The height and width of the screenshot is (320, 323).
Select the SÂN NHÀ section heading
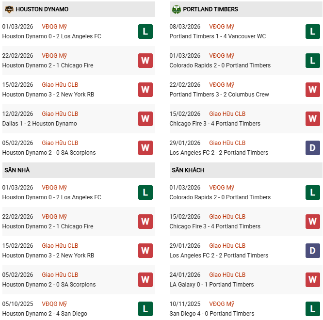click(x=17, y=170)
